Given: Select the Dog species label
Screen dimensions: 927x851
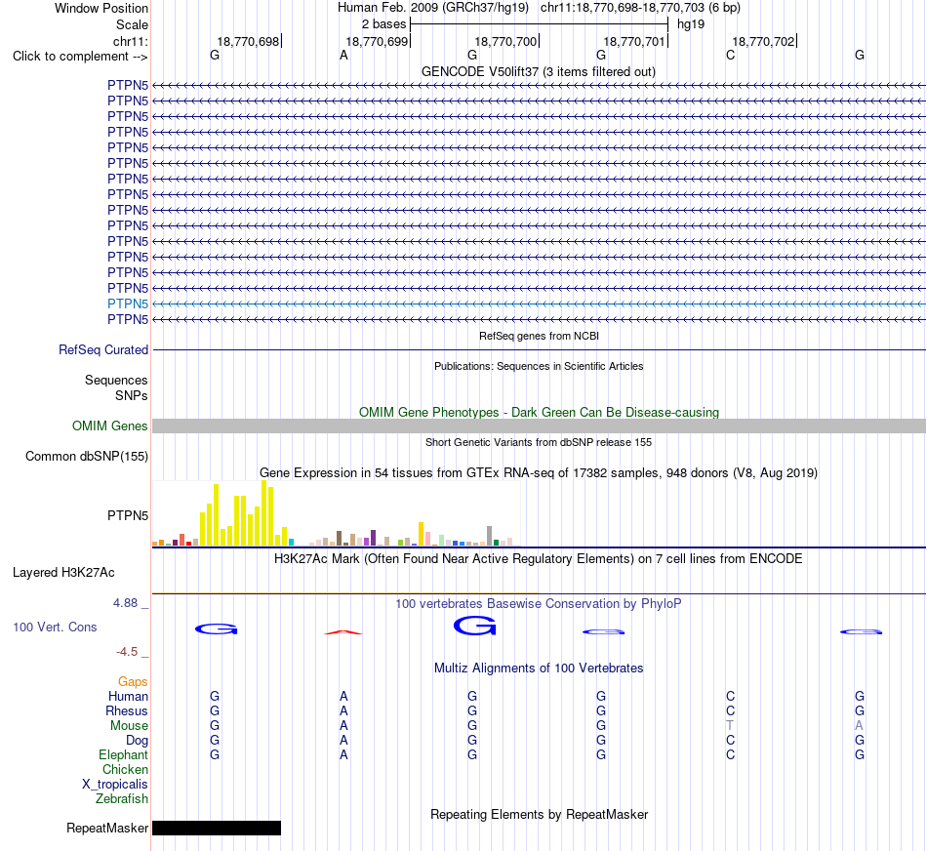Looking at the screenshot, I should point(137,741).
